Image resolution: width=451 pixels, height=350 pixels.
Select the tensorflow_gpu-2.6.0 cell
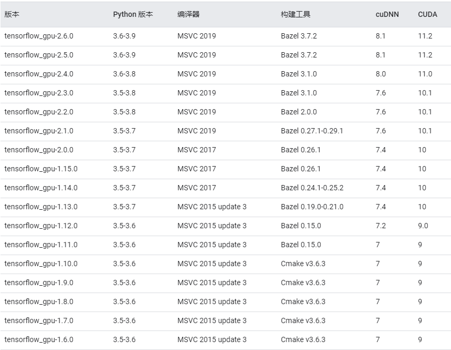(39, 36)
